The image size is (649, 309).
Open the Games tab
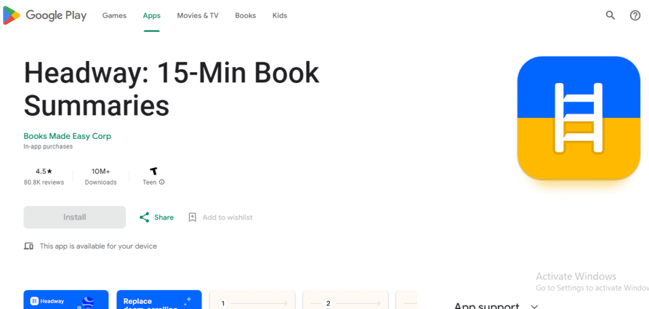(114, 16)
